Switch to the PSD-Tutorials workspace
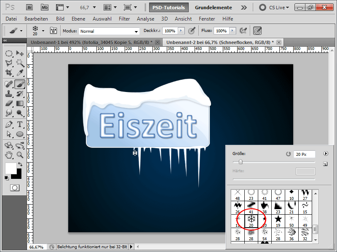Image resolution: width=337 pixels, height=252 pixels. (169, 8)
